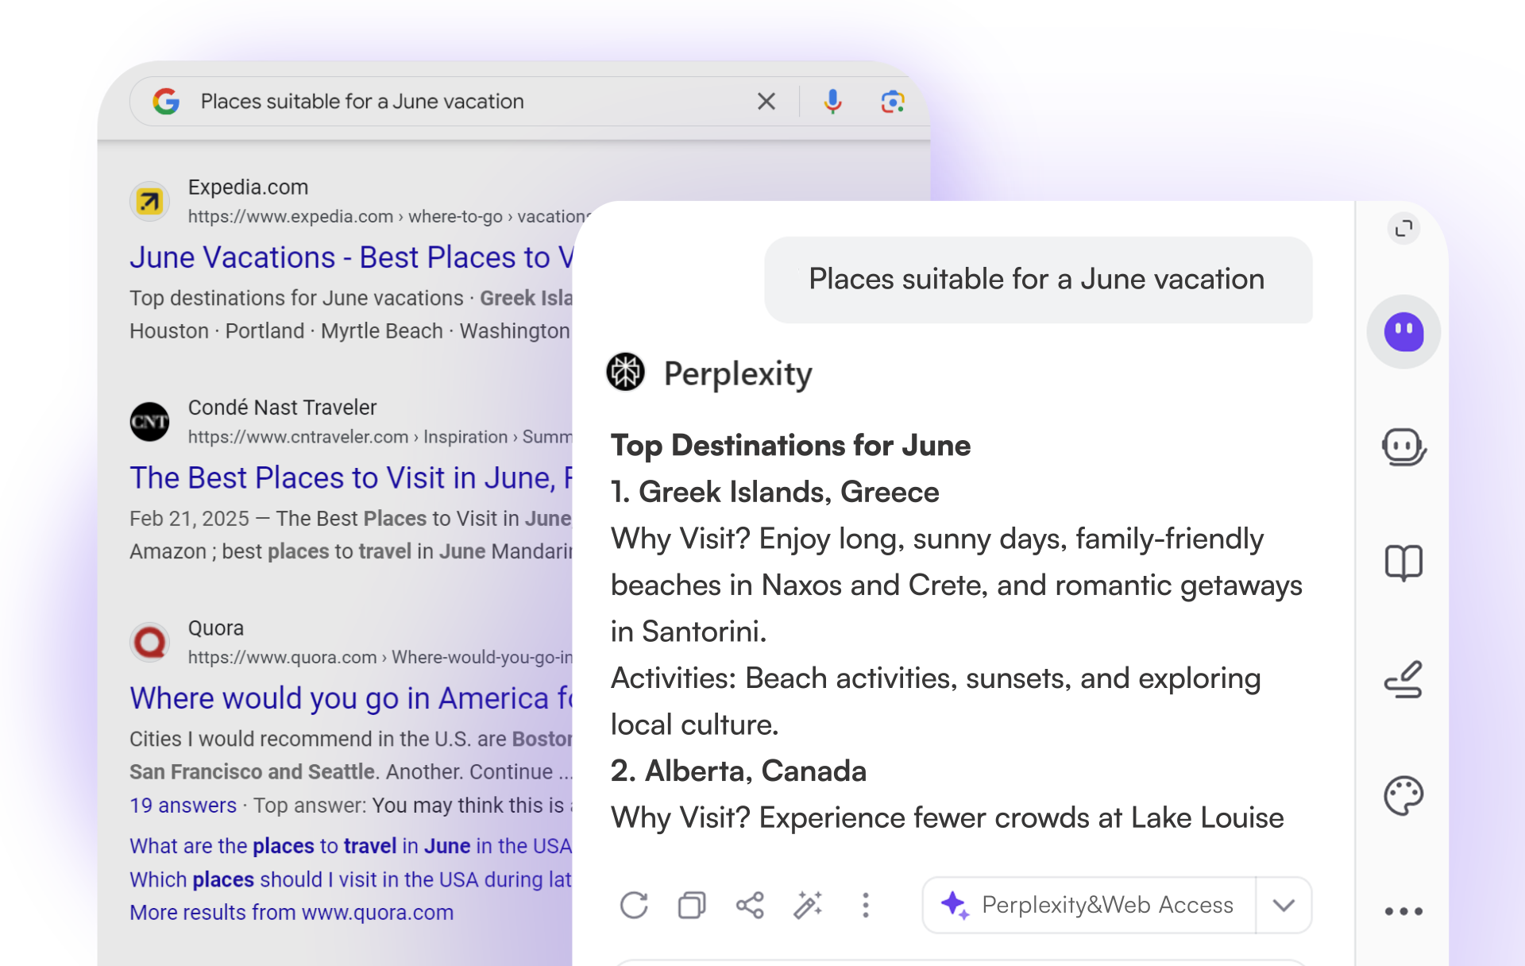Expand the model selection dropdown chevron
Screen dimensions: 1525x966
[1284, 905]
